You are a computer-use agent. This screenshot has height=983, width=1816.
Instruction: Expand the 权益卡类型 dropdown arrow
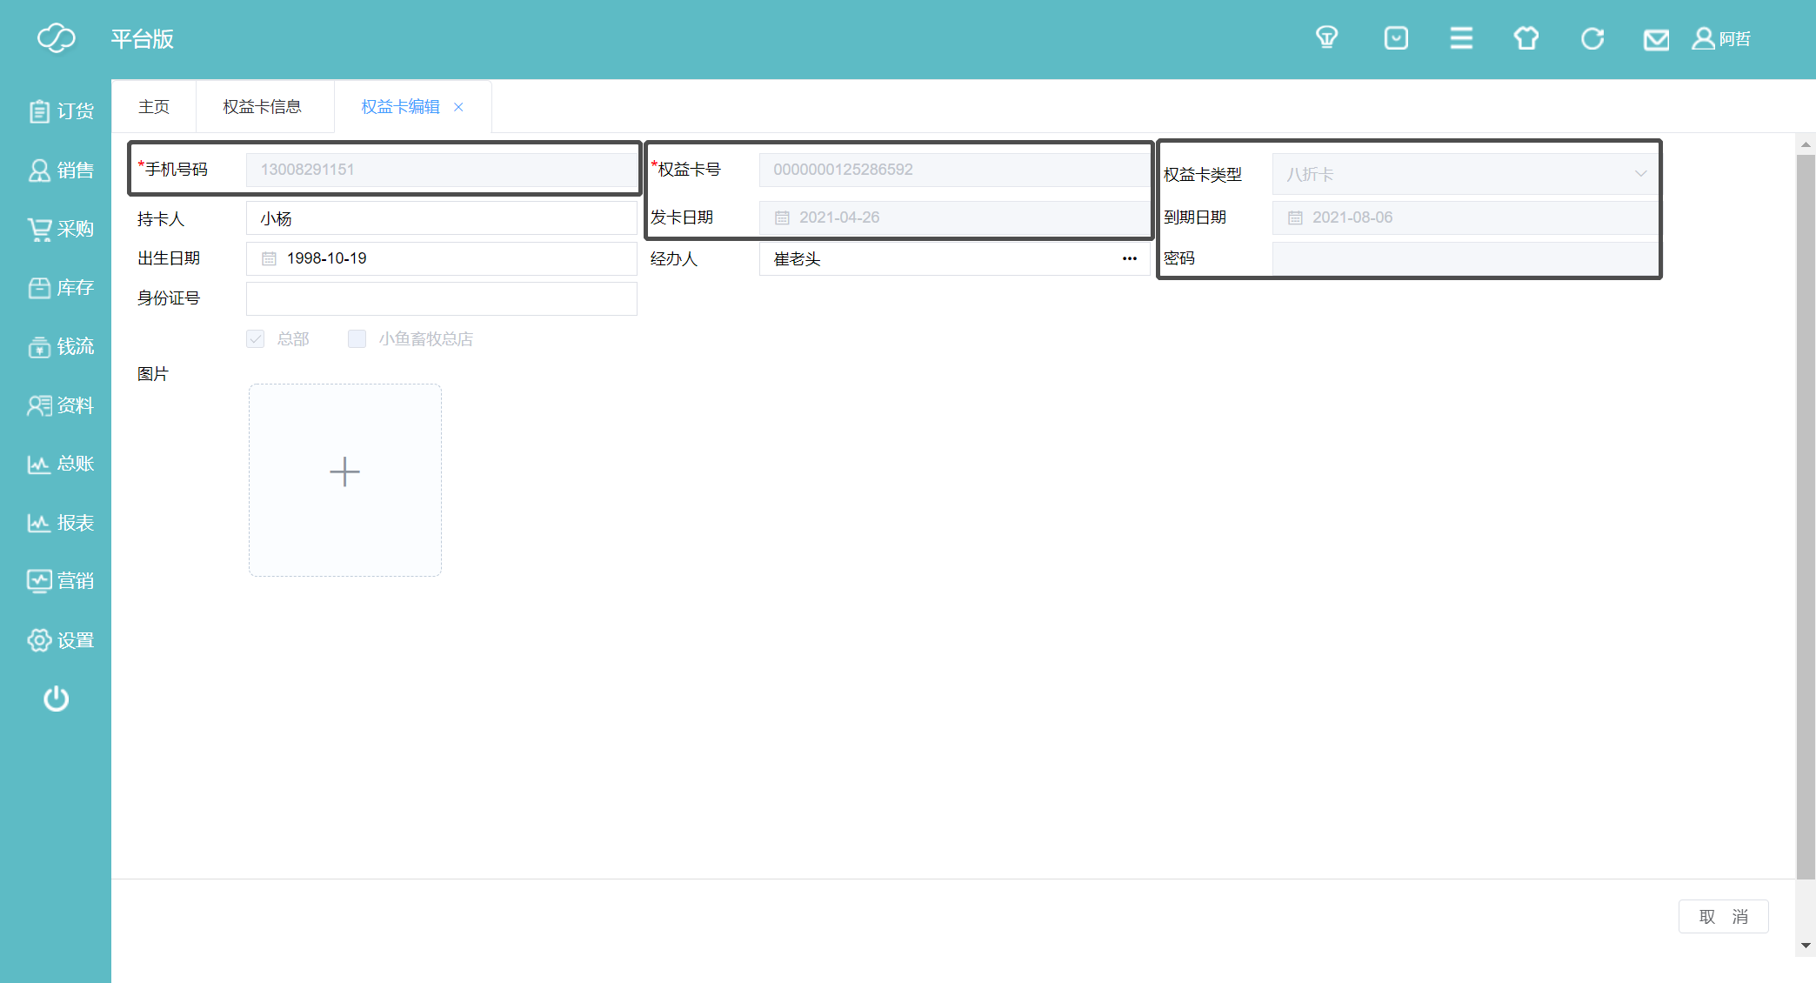click(1640, 174)
